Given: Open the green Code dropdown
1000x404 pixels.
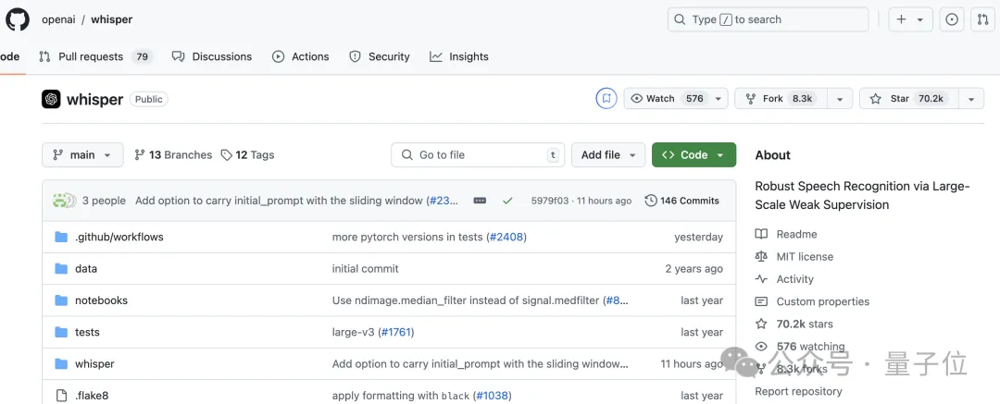Looking at the screenshot, I should pyautogui.click(x=694, y=155).
